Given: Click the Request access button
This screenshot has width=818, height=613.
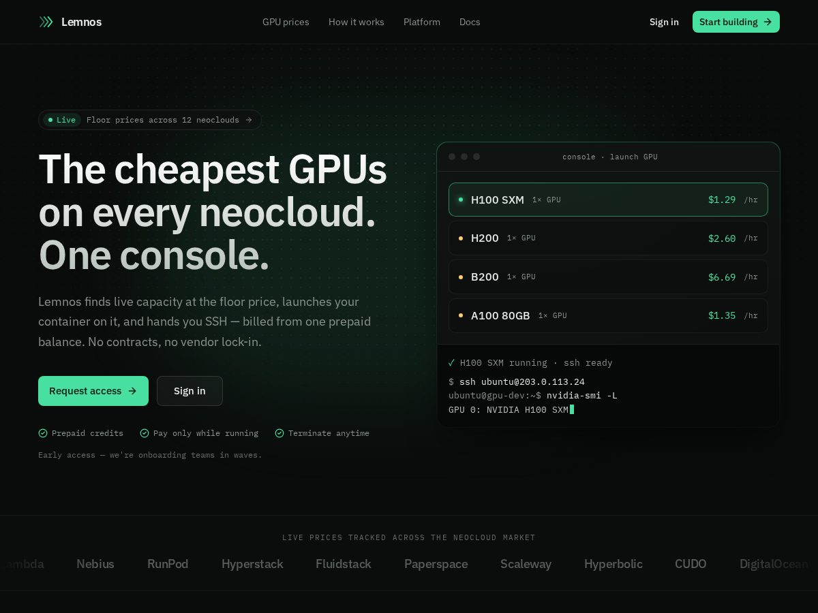Looking at the screenshot, I should (x=93, y=391).
